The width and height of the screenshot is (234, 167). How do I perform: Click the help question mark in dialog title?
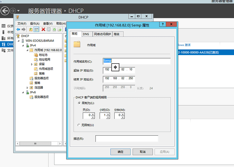point(162,24)
